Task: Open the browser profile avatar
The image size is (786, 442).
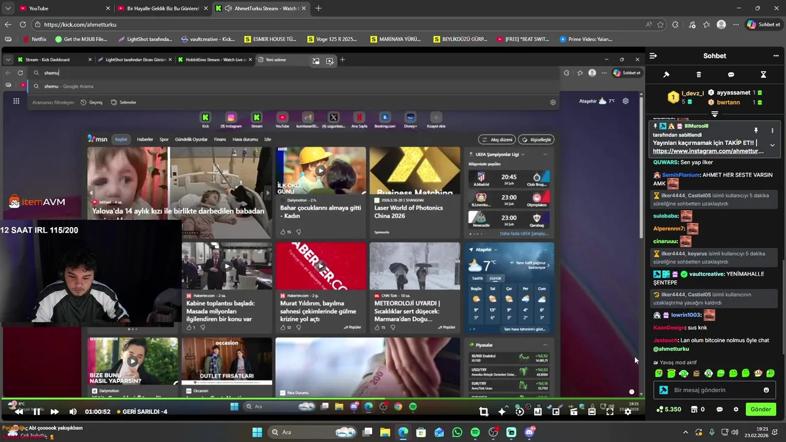Action: [x=721, y=25]
